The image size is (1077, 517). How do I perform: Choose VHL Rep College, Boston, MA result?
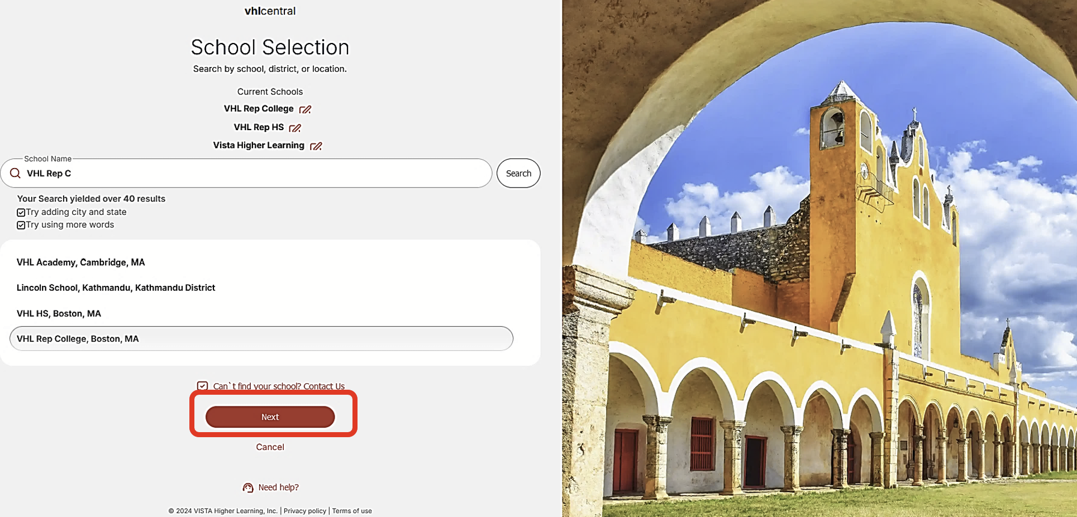(x=261, y=338)
